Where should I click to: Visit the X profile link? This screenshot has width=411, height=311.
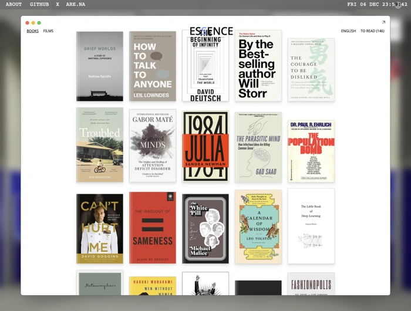pyautogui.click(x=58, y=4)
